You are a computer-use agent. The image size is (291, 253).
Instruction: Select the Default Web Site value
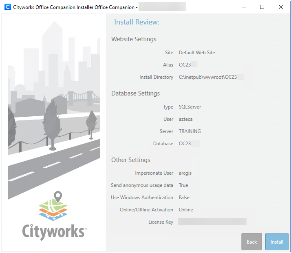[x=197, y=53]
